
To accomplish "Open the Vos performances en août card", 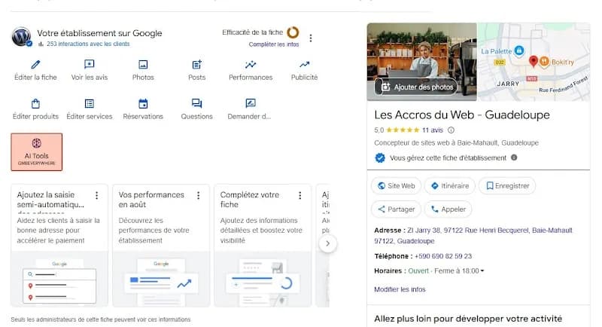I will (x=161, y=246).
